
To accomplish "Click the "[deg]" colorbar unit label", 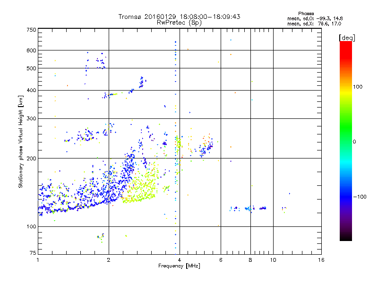I will [x=347, y=38].
